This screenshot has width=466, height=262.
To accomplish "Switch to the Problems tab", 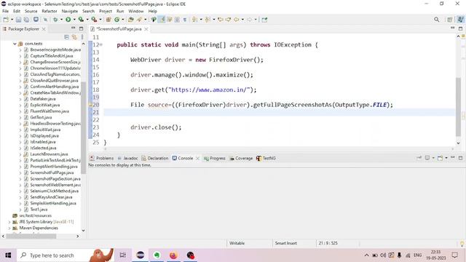I will (x=102, y=159).
